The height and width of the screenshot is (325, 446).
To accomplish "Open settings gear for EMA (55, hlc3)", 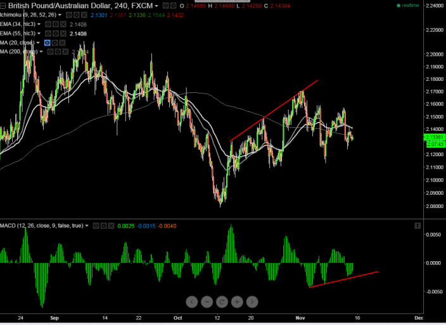I will tap(56, 34).
